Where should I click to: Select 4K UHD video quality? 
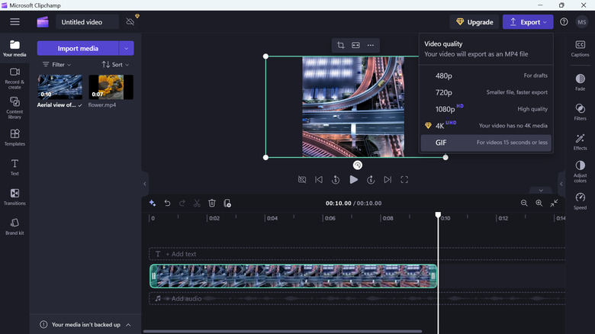pyautogui.click(x=486, y=126)
